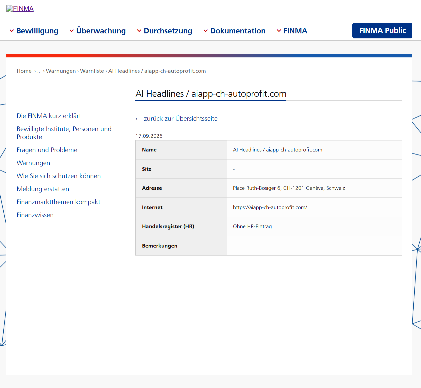Viewport: 421px width, 388px height.
Task: Open the FINMA menu chevron
Action: coord(279,31)
